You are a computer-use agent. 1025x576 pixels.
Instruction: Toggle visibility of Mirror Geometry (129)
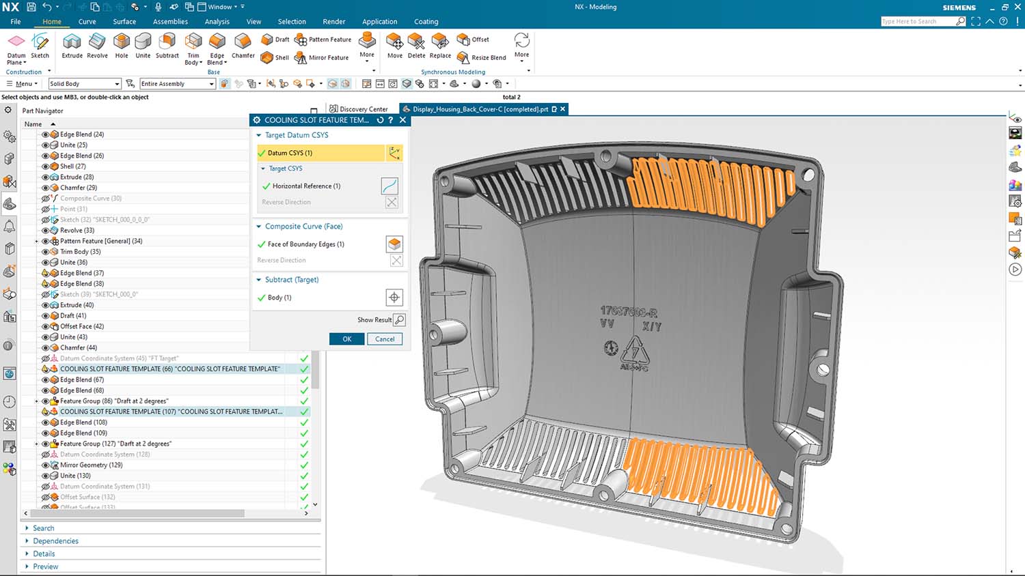tap(46, 465)
